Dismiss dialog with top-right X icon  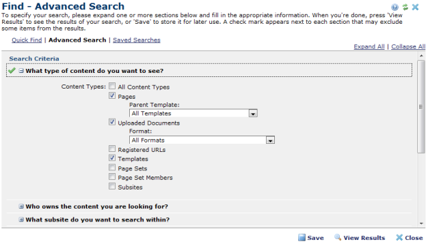415,7
